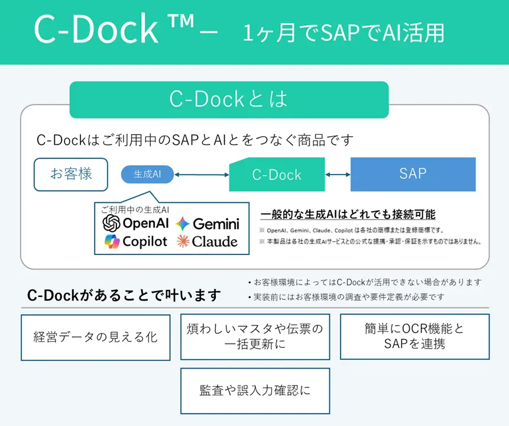Image resolution: width=509 pixels, height=426 pixels.
Task: Click the Gemini sparkle icon
Action: click(182, 224)
